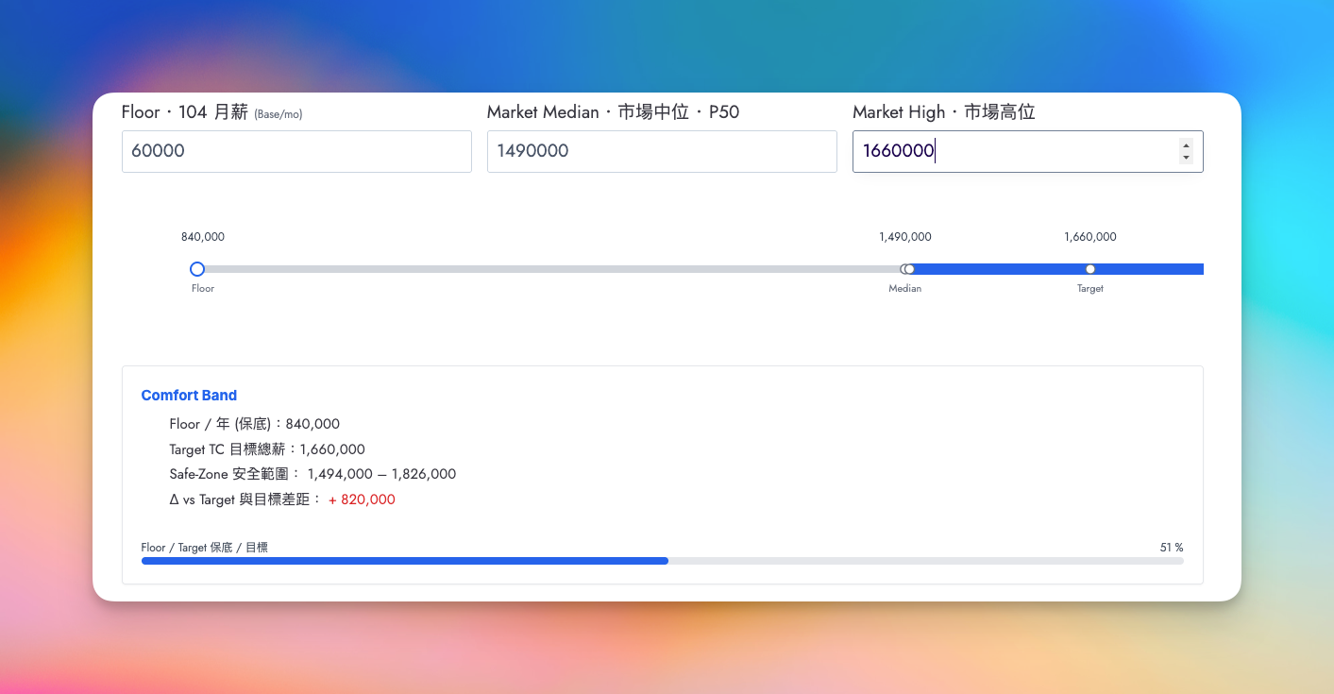Viewport: 1334px width, 694px height.
Task: Click the Market Median P50 input field
Action: point(661,151)
